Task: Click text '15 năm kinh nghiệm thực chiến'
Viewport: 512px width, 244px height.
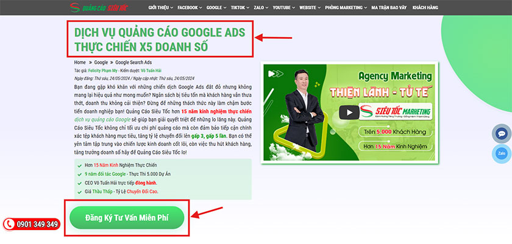Action: 216,111
